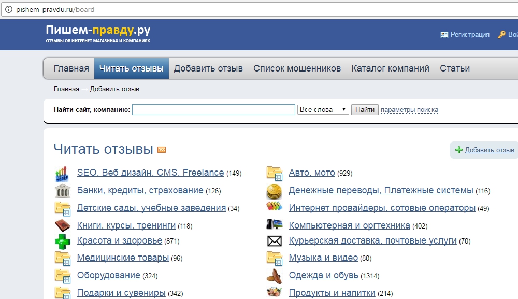Click folder icon beside Оборудование

tap(63, 276)
